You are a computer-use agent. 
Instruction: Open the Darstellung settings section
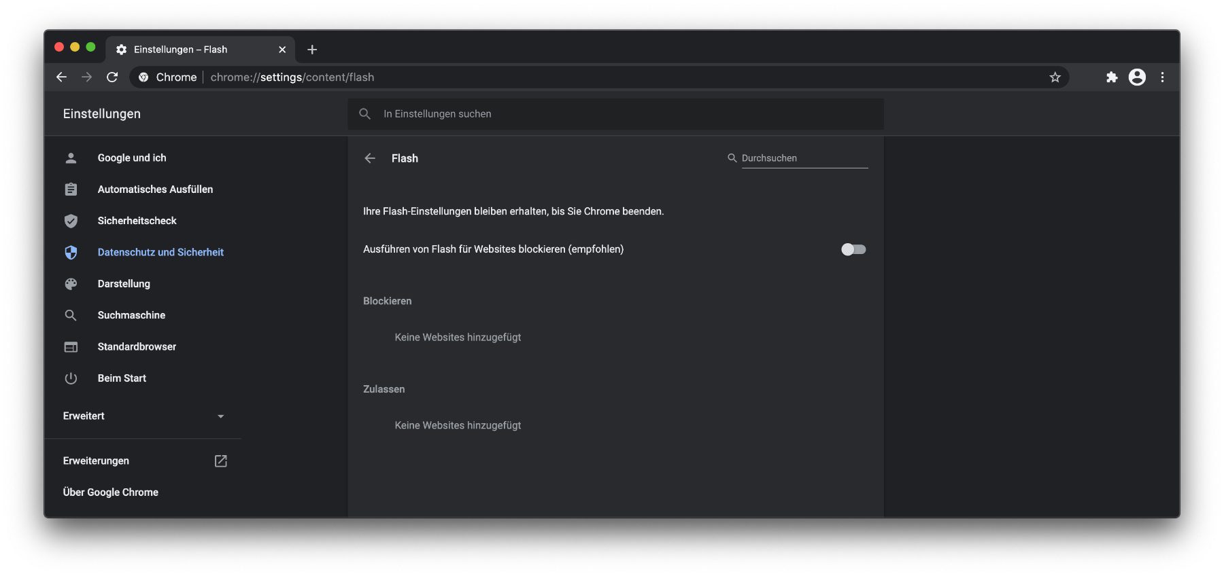[124, 284]
